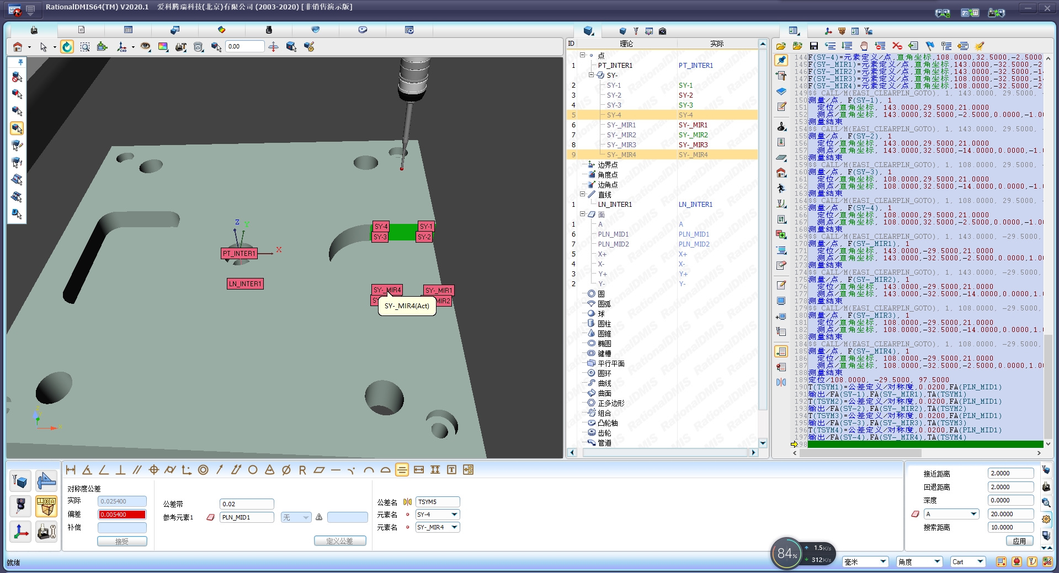
Task: Collapse the 点 points tree node
Action: click(x=582, y=55)
